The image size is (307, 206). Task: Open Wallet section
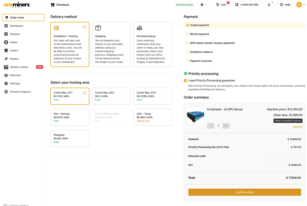tap(23, 42)
